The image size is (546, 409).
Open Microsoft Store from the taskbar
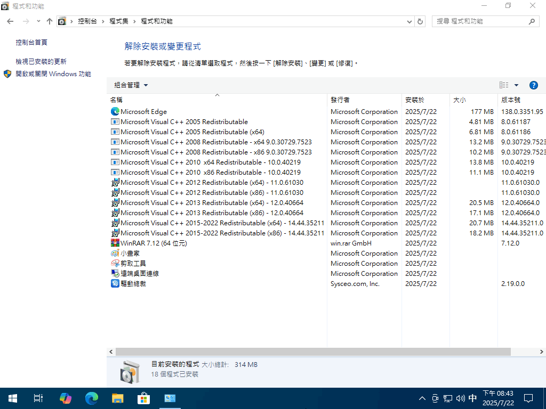pos(143,398)
